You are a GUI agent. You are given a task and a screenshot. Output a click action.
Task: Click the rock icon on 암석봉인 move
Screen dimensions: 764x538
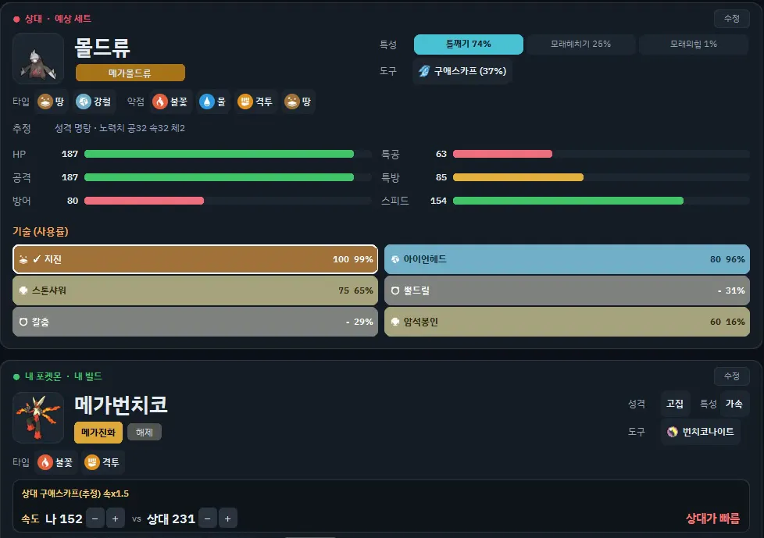pyautogui.click(x=395, y=322)
